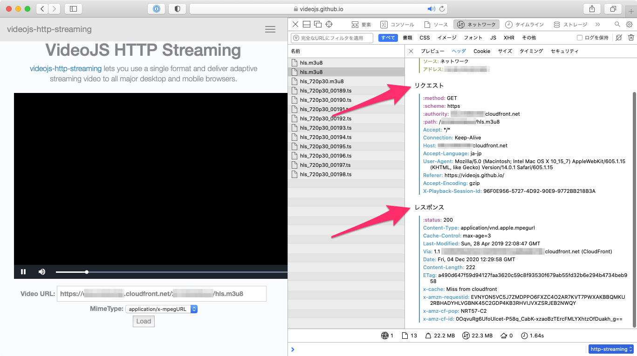Select hls_720p30_00192.ts request
The image size is (637, 356).
(346, 119)
